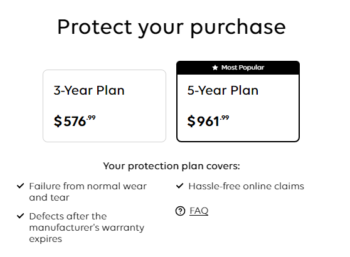The width and height of the screenshot is (350, 257).
Task: Click 'Failure from normal wear and tear' text
Action: [x=88, y=192]
